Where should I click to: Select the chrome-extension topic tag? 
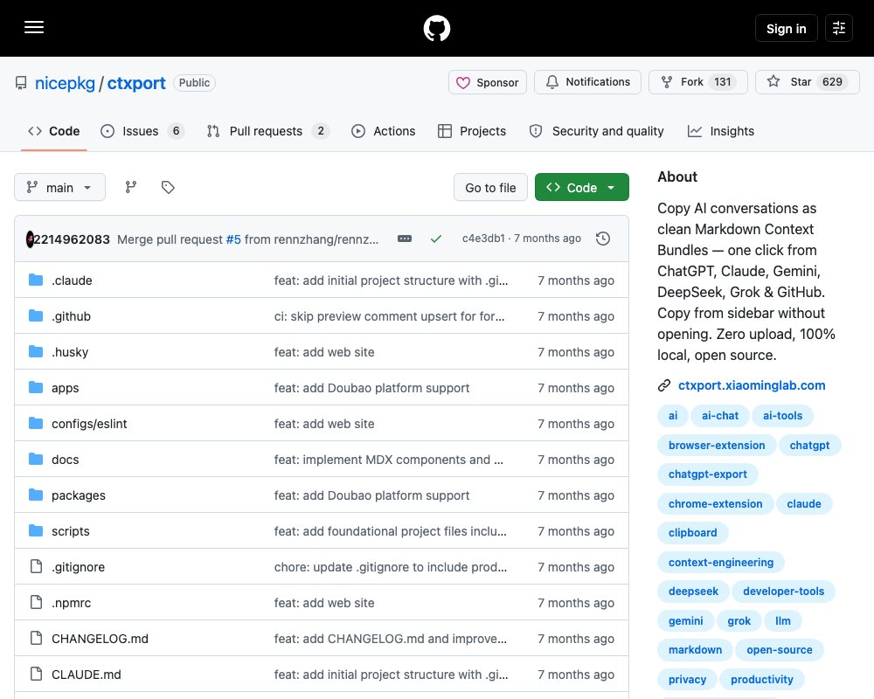point(715,503)
